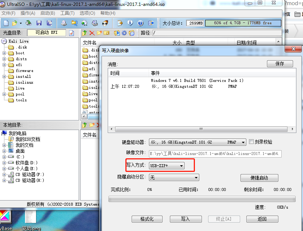This screenshot has height=231, width=303.
Task: Open the 工具(T) menu
Action: click(x=67, y=13)
